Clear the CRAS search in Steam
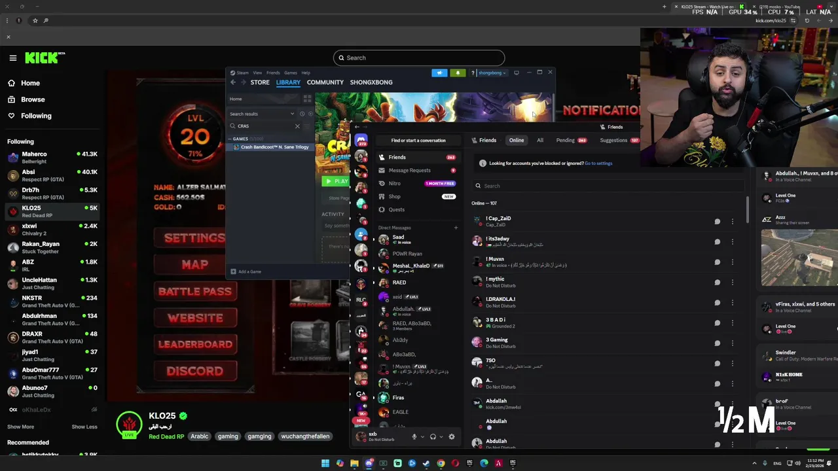The width and height of the screenshot is (838, 471). (297, 126)
